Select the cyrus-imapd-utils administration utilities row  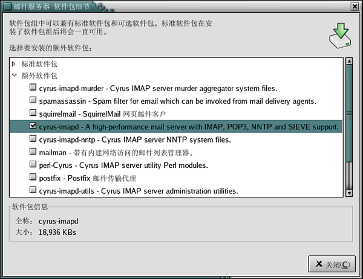tap(139, 191)
